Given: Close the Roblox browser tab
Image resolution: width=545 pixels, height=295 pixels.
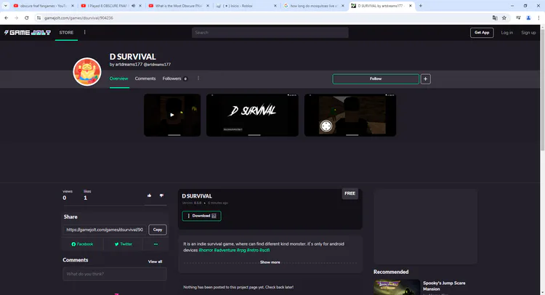Looking at the screenshot, I should [x=275, y=6].
